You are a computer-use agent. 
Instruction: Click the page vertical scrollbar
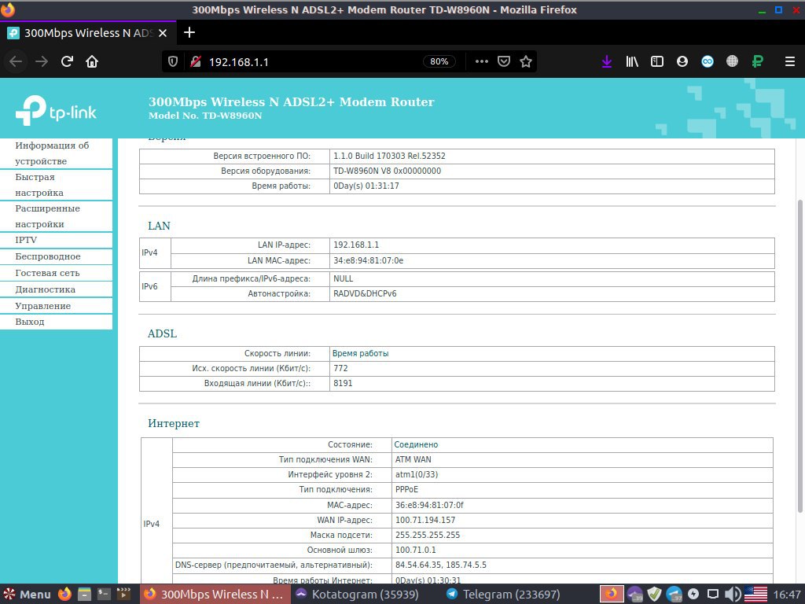[799, 355]
